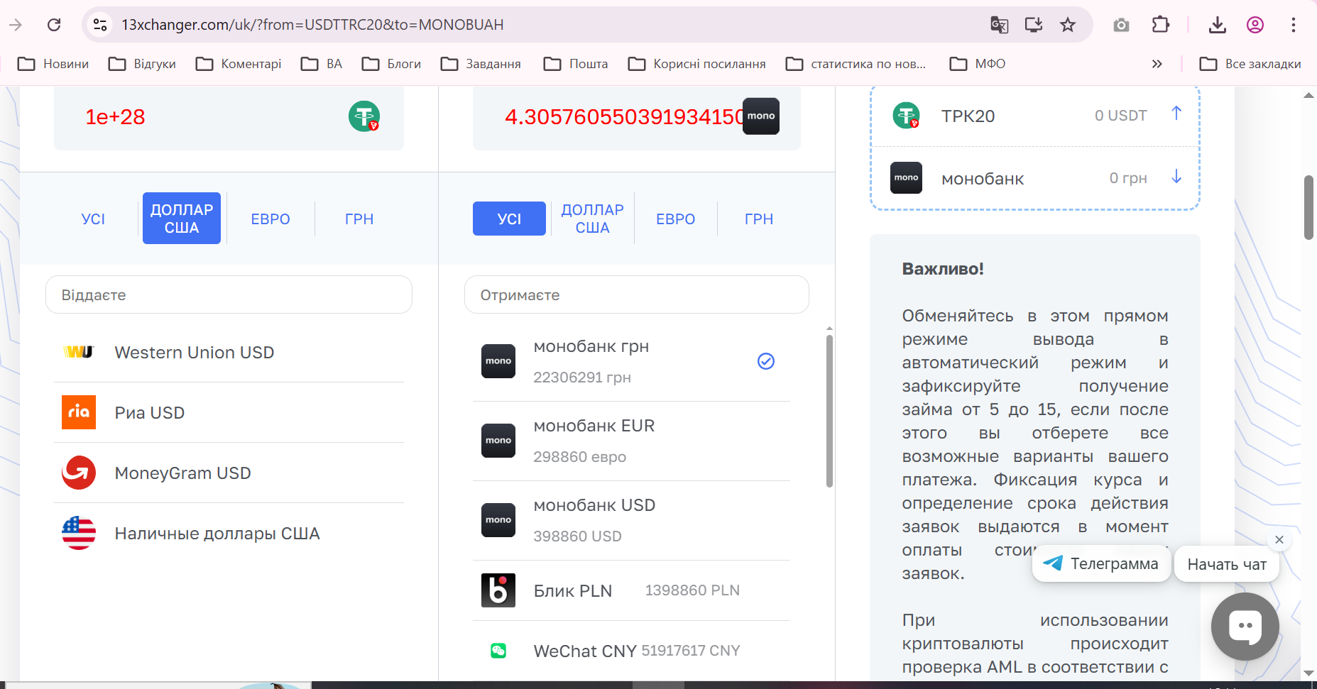Click the Google Translate icon in address bar
This screenshot has width=1317, height=689.
click(x=999, y=25)
